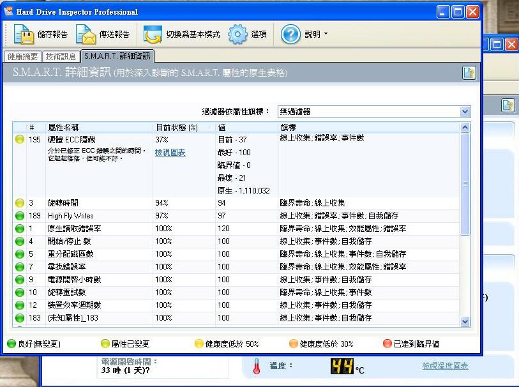Click the 97% status of High Fly Writes
The width and height of the screenshot is (519, 387).
pyautogui.click(x=162, y=216)
